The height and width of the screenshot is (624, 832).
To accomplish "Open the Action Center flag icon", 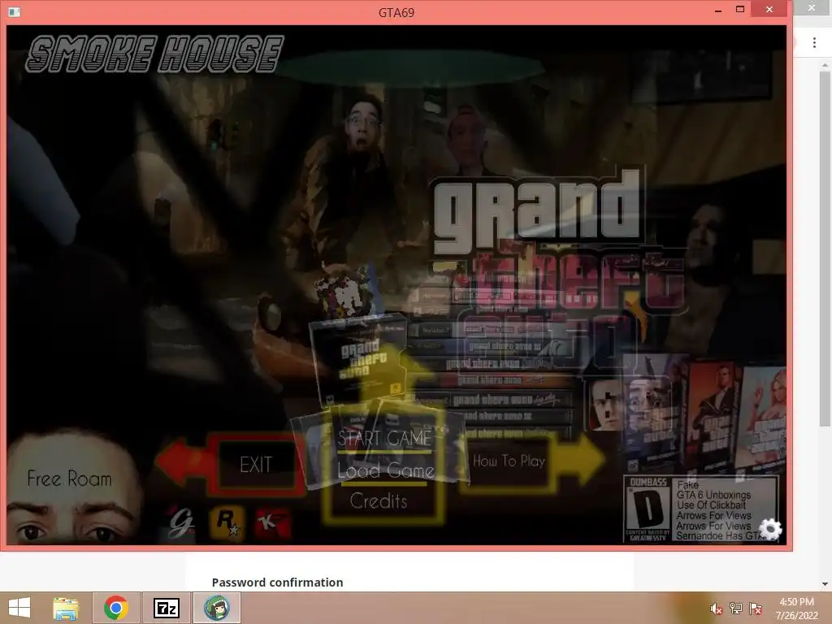I will tap(755, 609).
